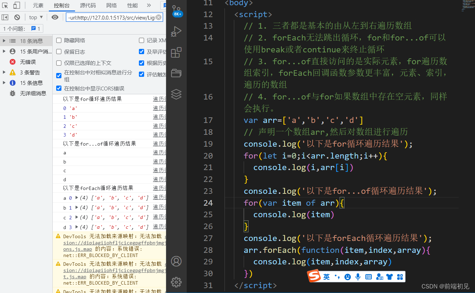Open VS Code Accounts icon

click(x=176, y=261)
